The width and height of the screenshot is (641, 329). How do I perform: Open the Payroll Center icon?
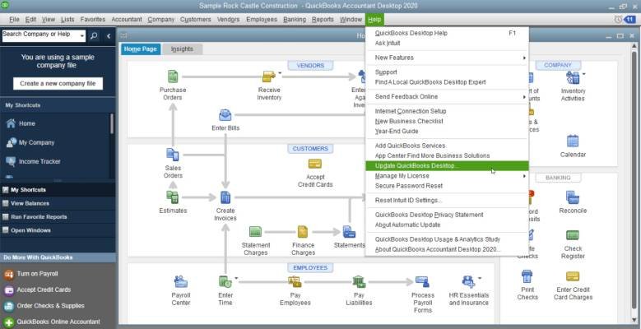pyautogui.click(x=181, y=281)
